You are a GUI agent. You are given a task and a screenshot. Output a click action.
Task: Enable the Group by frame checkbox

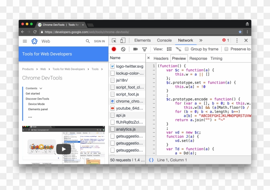point(187,49)
